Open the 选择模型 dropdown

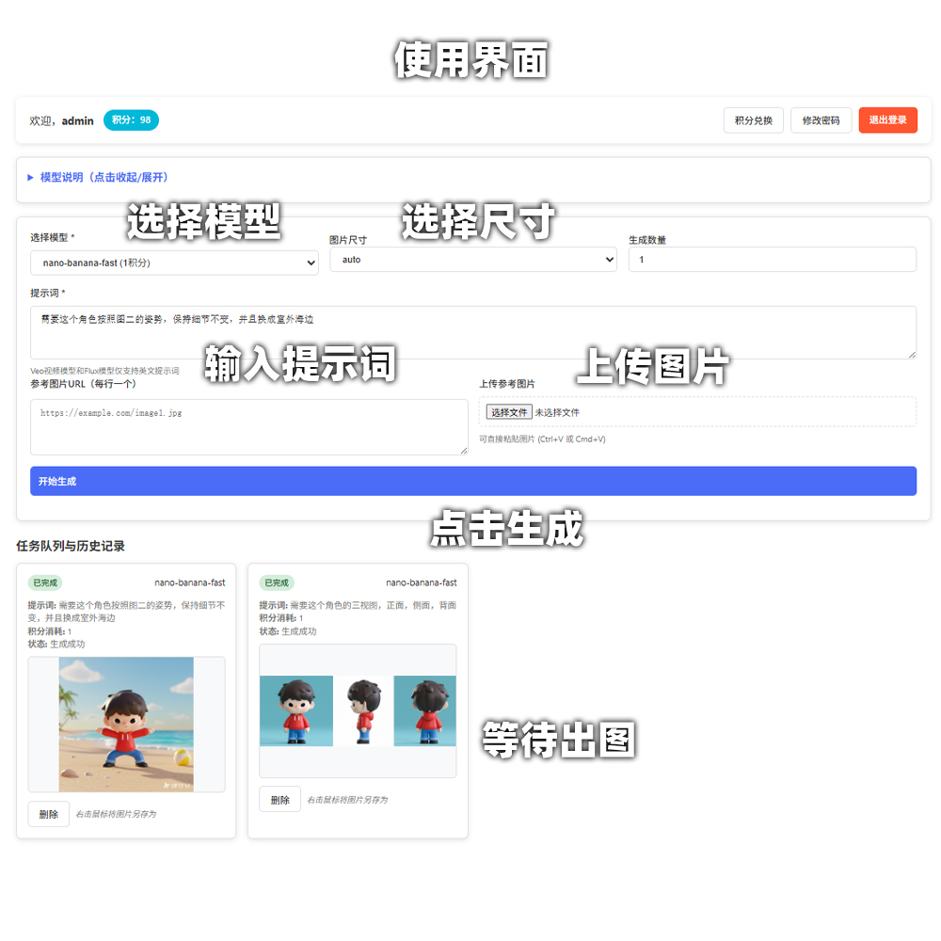tap(174, 263)
